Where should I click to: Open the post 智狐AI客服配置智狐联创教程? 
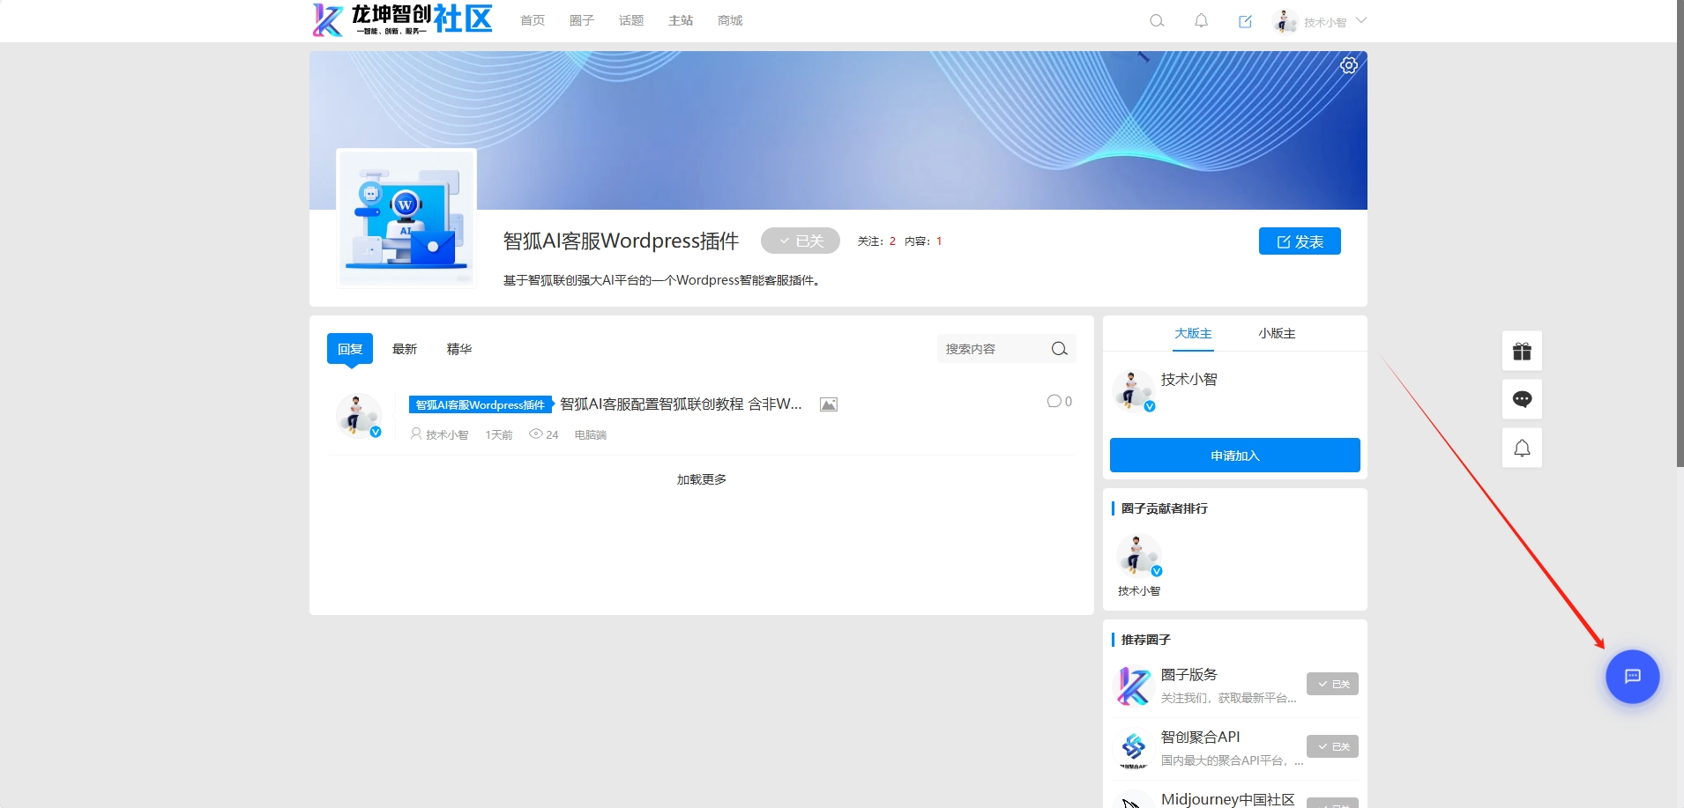[x=681, y=404]
